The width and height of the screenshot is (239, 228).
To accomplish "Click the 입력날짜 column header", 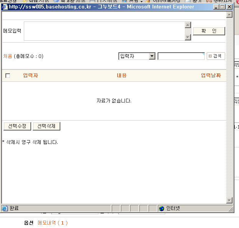I will click(x=211, y=75).
